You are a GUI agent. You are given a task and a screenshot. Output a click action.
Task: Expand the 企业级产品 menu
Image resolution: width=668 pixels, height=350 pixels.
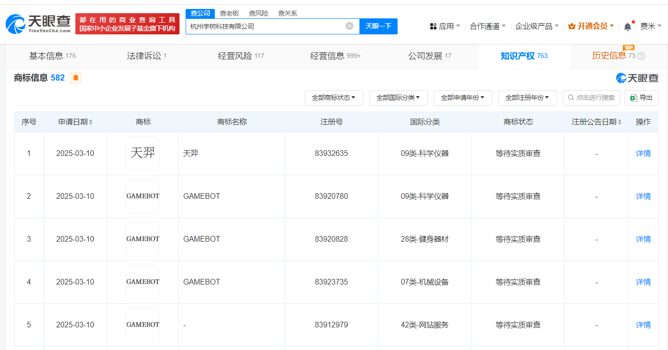(537, 26)
